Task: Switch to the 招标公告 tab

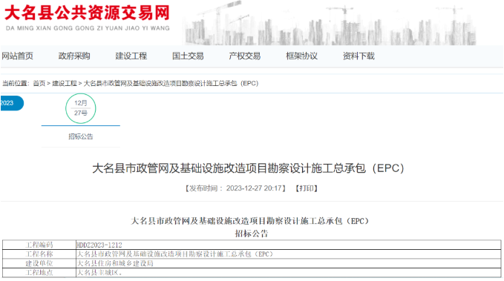Action: 81,136
